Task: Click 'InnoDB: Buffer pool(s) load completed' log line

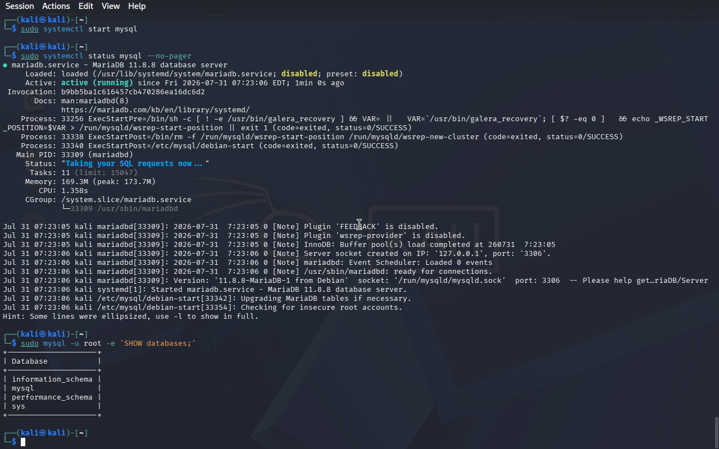Action: pos(279,245)
